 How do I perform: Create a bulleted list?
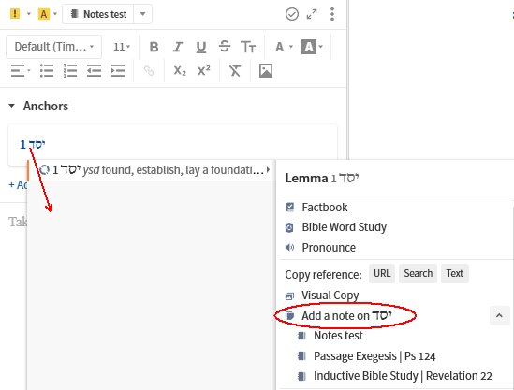(x=47, y=71)
